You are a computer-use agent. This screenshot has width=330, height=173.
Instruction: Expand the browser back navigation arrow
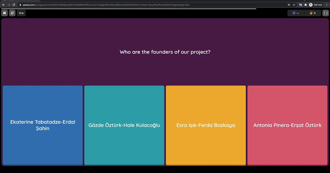coord(3,5)
